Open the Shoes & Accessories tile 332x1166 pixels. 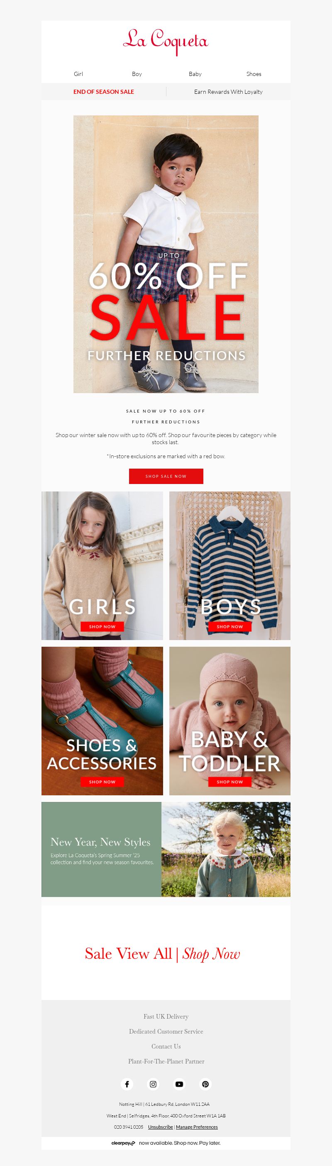(102, 721)
